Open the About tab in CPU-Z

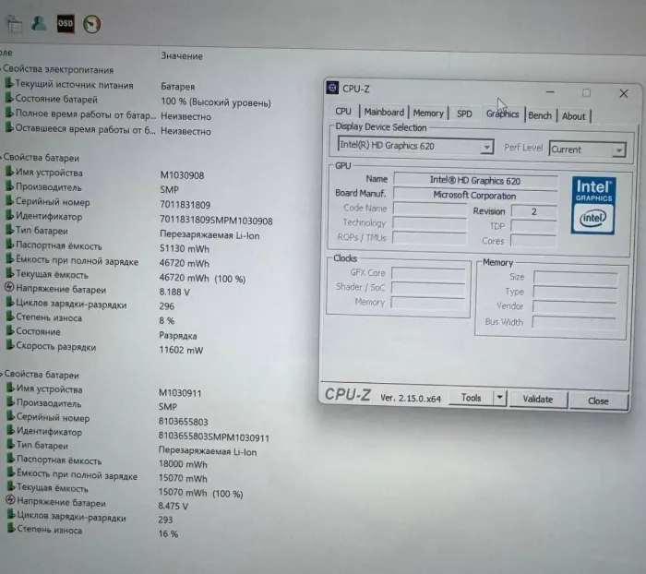(573, 116)
